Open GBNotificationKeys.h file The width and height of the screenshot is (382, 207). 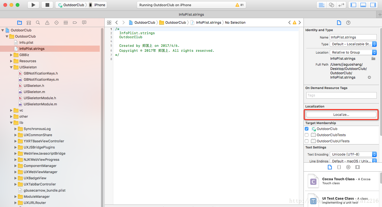[x=41, y=73]
